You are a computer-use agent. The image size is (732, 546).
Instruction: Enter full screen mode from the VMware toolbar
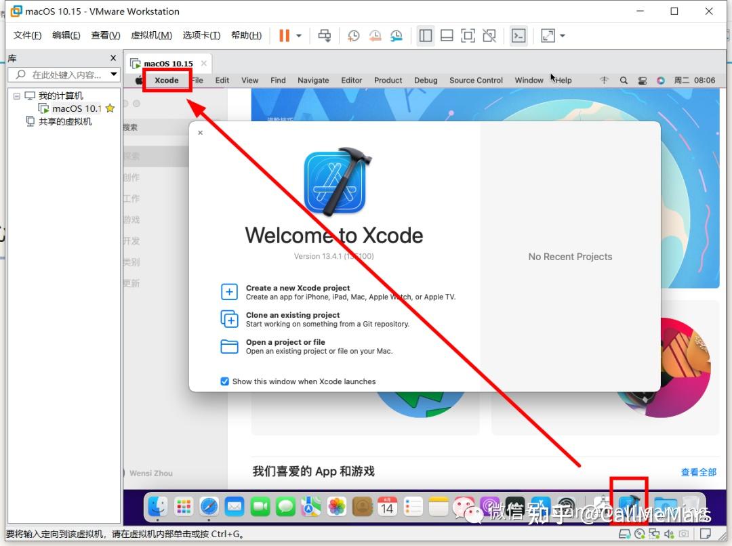(x=468, y=35)
